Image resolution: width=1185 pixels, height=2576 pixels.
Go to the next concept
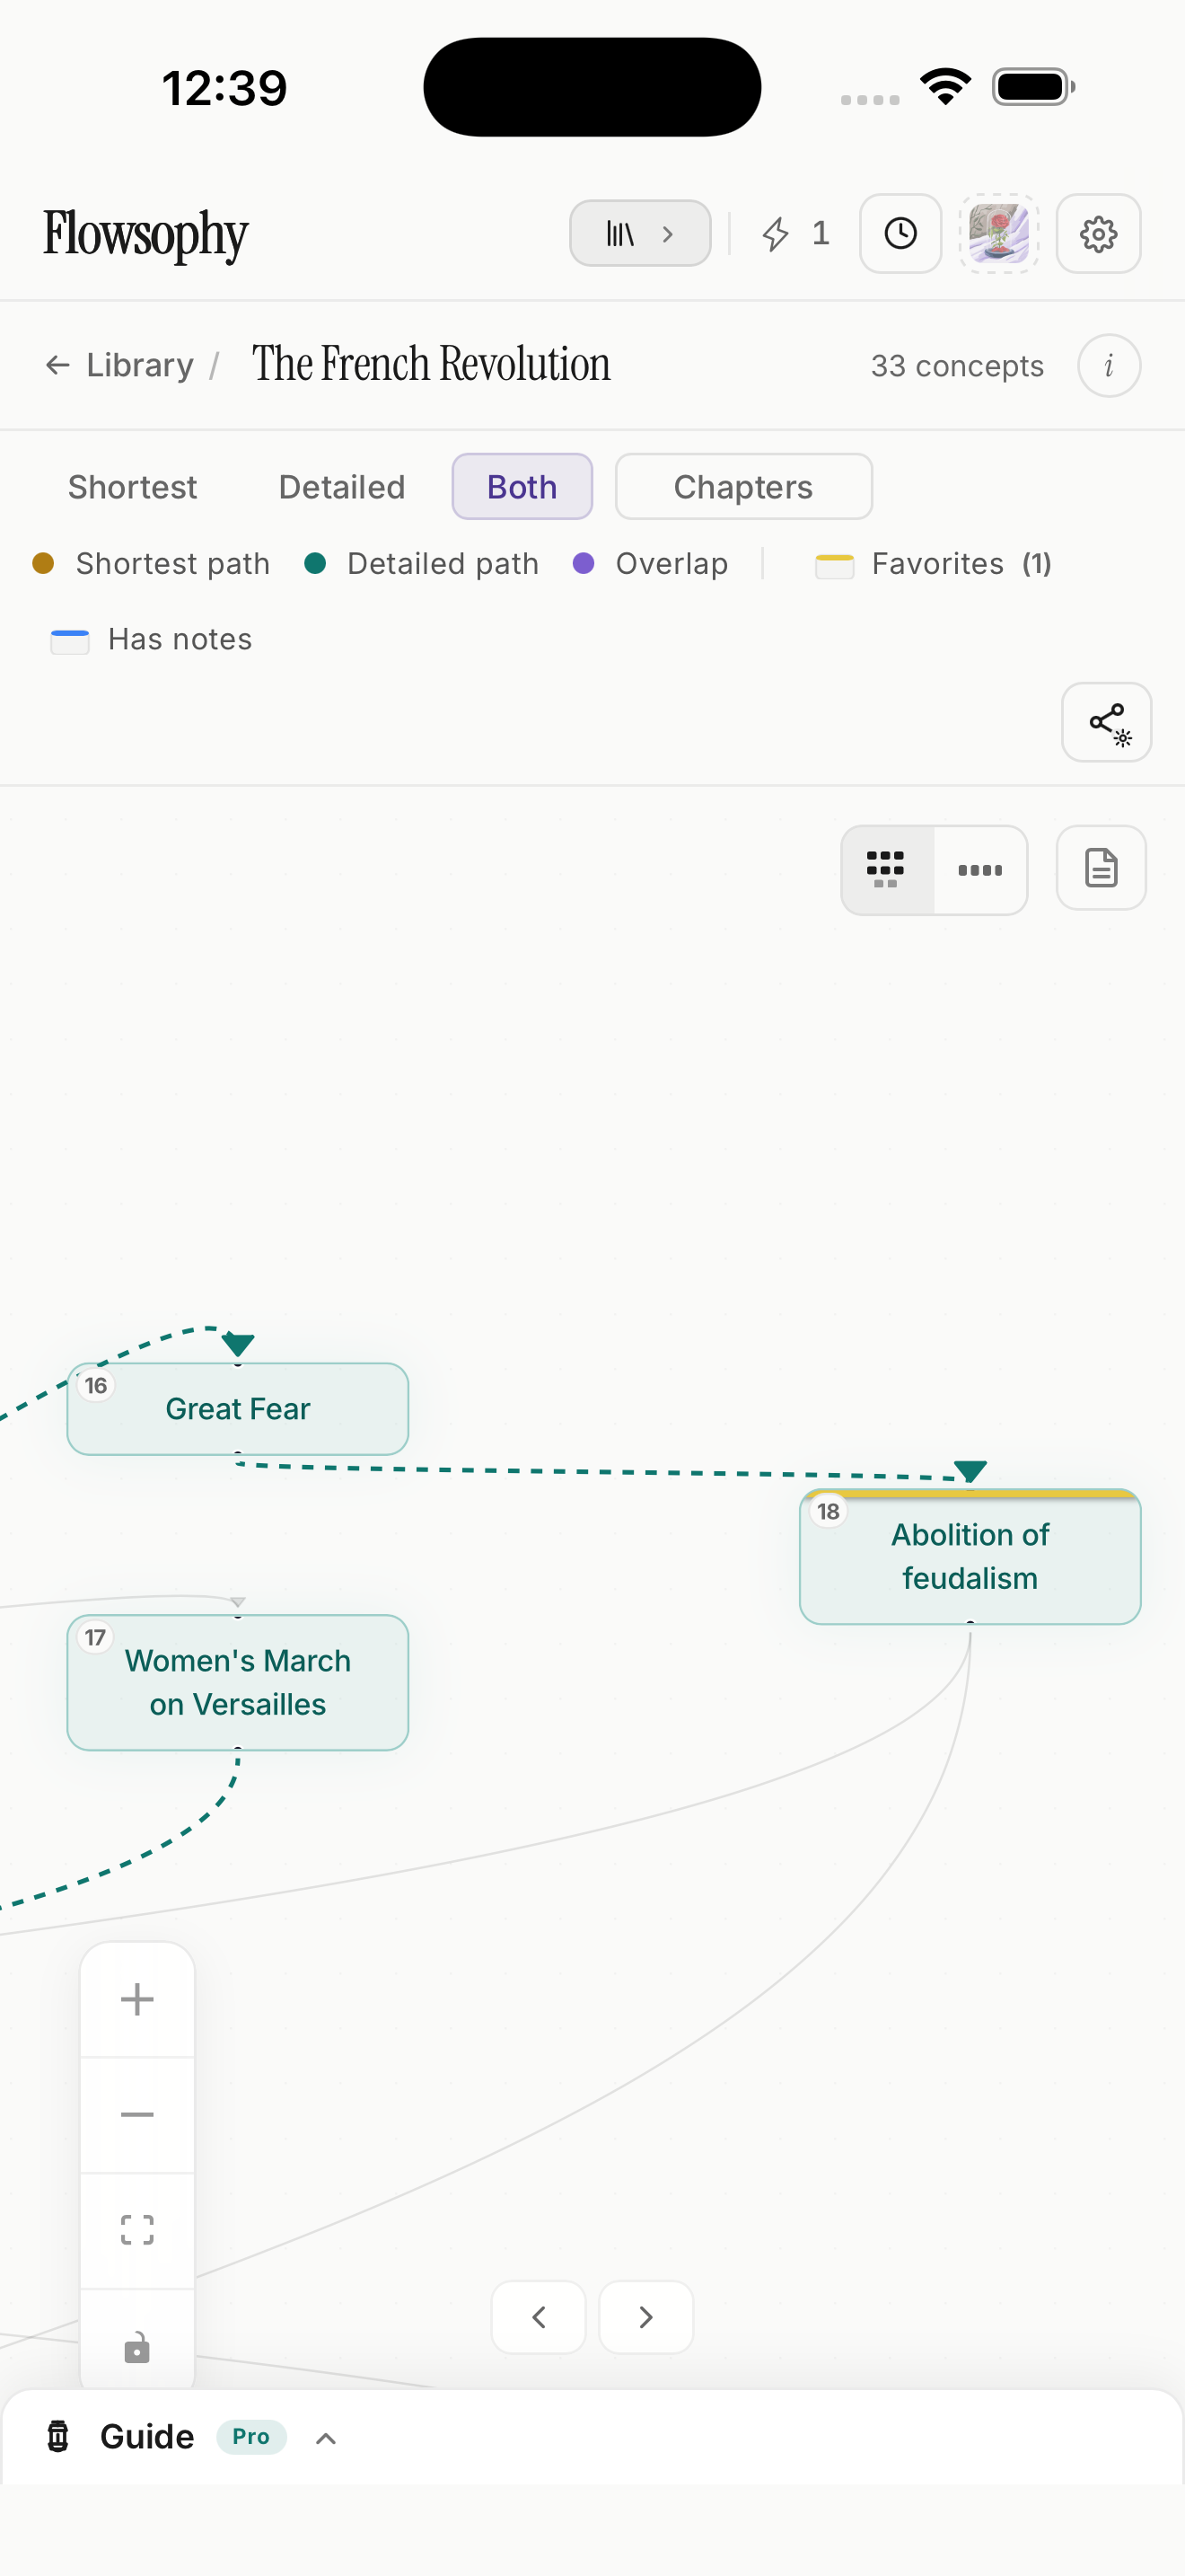point(645,2317)
